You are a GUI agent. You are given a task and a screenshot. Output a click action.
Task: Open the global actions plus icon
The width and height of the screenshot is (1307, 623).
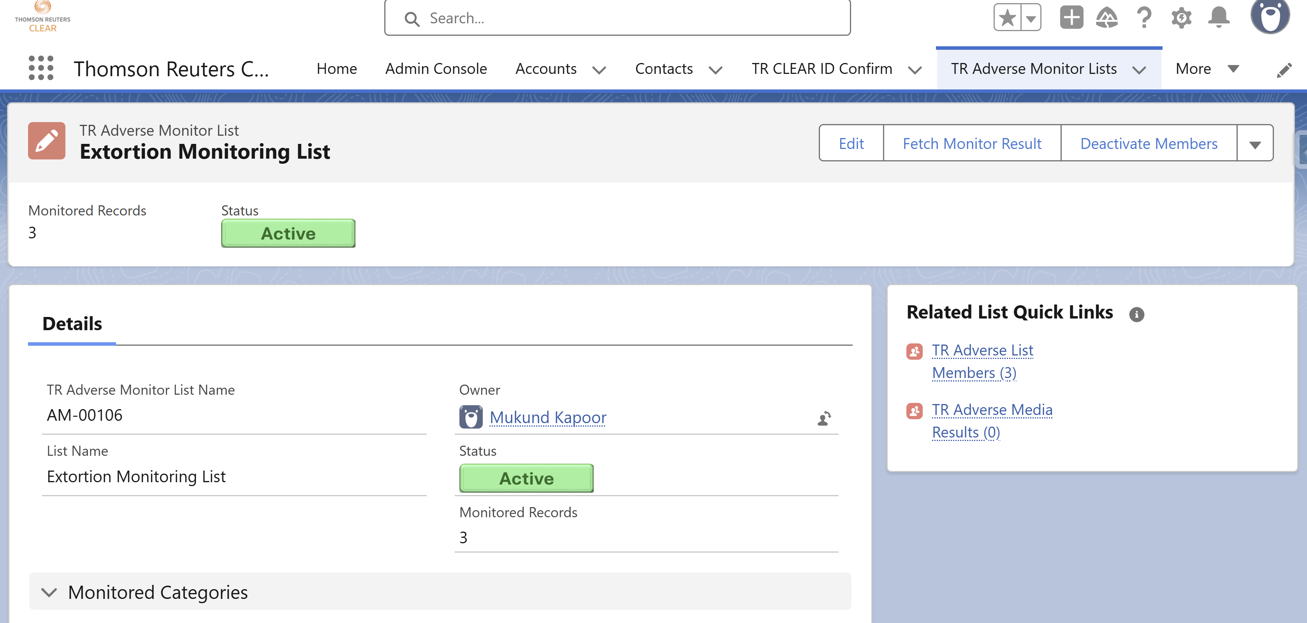[1071, 17]
